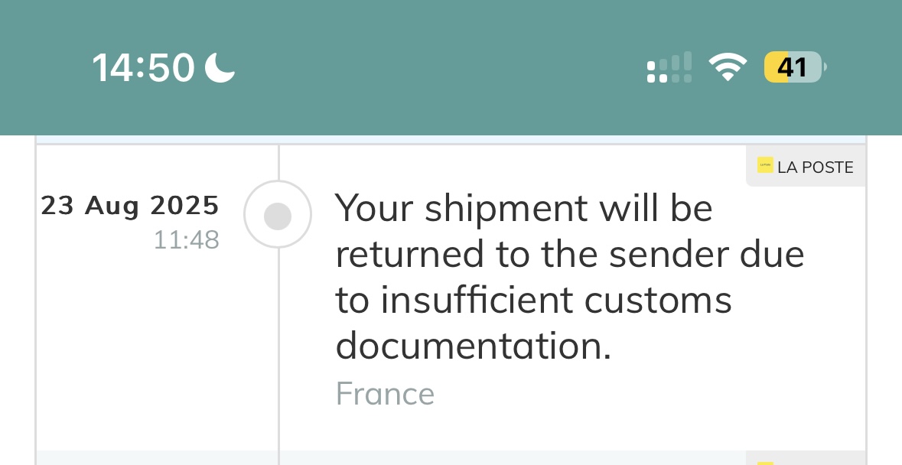The height and width of the screenshot is (465, 902).
Task: Tap the 11:48 event time
Action: click(x=187, y=240)
